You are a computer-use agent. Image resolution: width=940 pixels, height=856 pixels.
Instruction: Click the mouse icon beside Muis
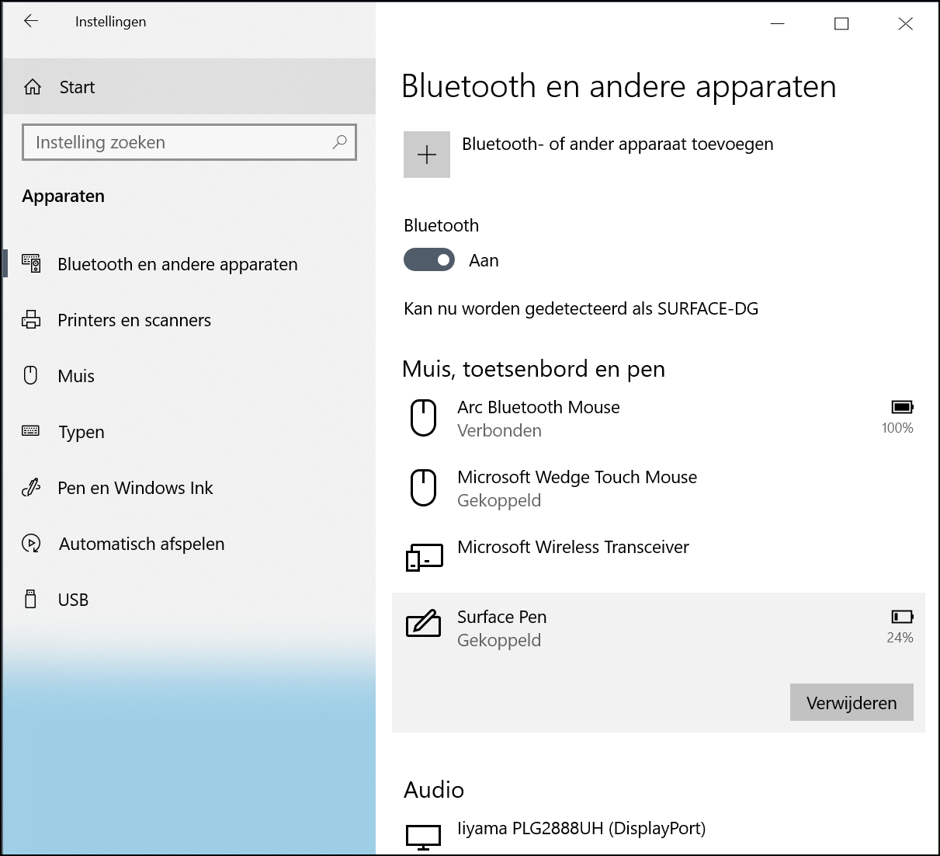(31, 375)
